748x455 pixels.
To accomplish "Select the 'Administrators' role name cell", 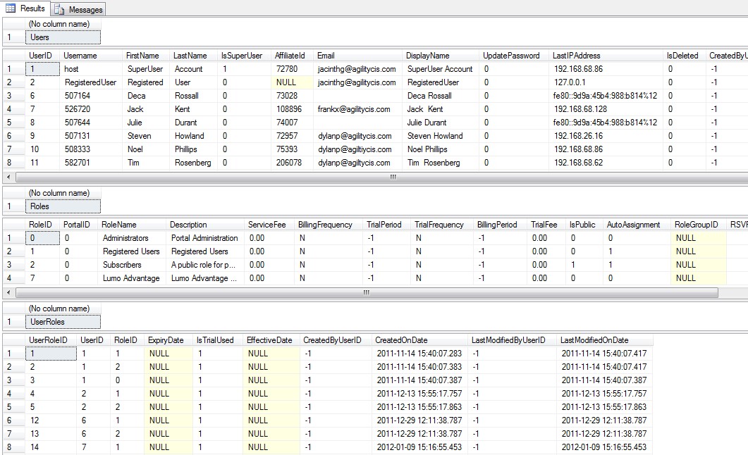I will [132, 238].
